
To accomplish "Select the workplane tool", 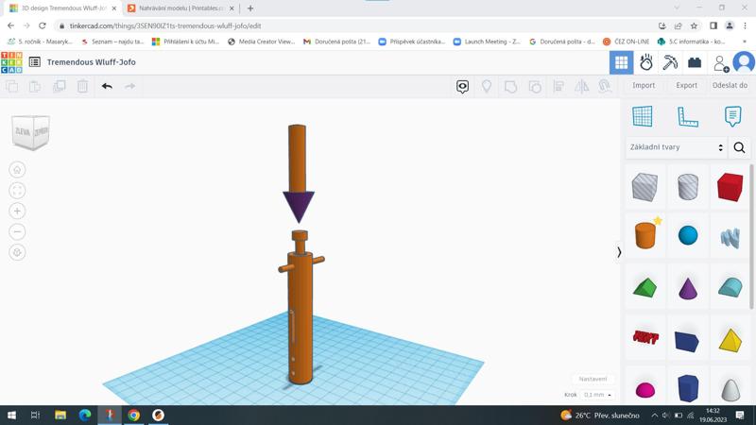I will click(643, 116).
